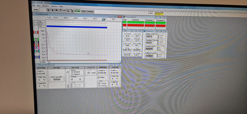This screenshot has width=247, height=114.
Task: Click the PUMP button
Action: tap(78, 11)
